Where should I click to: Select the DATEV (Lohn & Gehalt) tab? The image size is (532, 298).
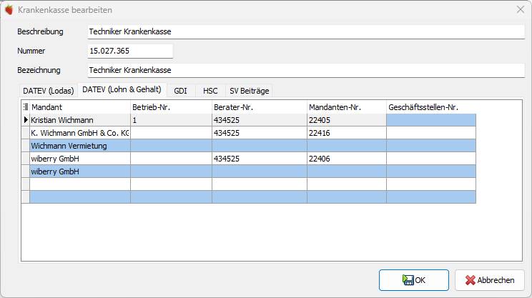(x=122, y=89)
